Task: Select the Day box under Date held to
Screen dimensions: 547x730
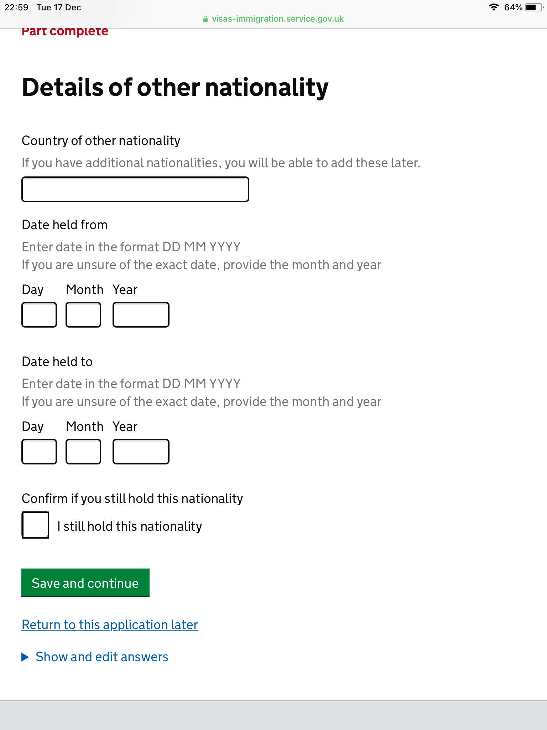Action: click(39, 452)
